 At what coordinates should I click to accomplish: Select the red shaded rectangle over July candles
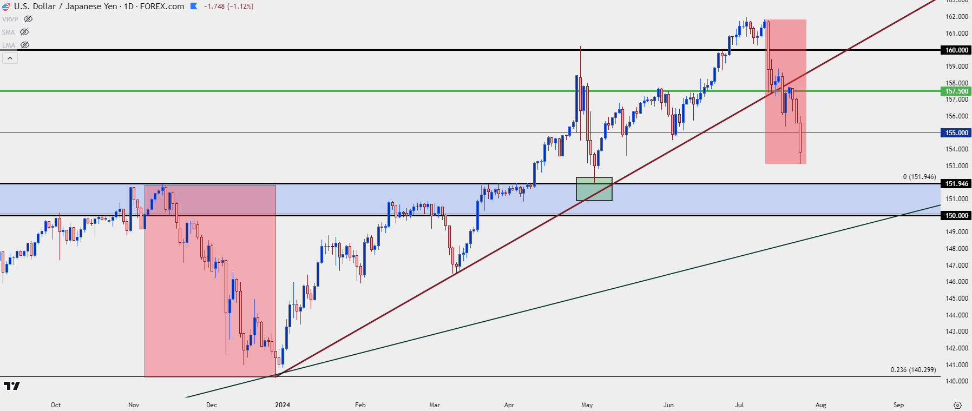coord(785,91)
